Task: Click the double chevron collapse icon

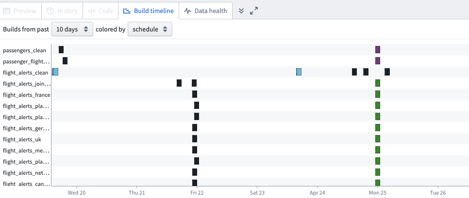Action: click(241, 11)
